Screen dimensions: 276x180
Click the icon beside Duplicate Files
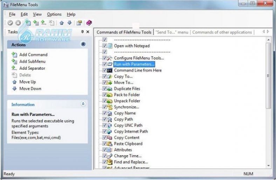point(110,89)
